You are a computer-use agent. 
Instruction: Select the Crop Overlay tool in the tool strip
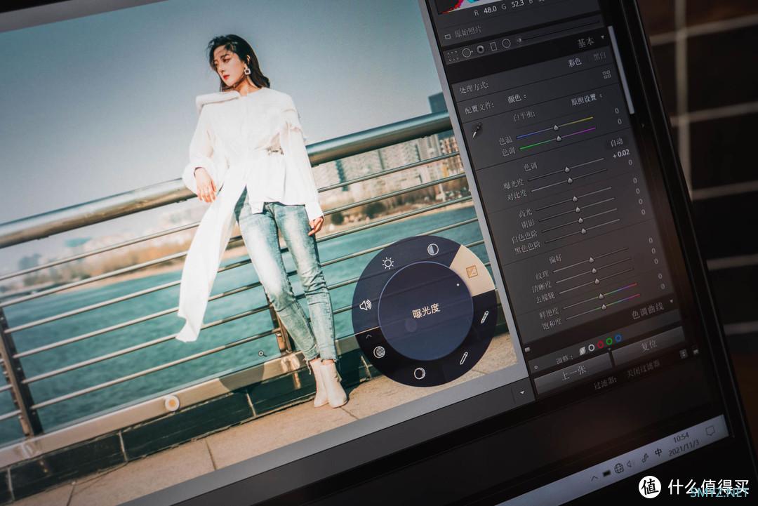453,56
